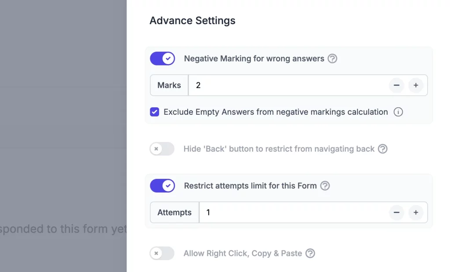Enable Allow Right Click, Copy & Paste
This screenshot has height=272, width=450.
point(162,254)
